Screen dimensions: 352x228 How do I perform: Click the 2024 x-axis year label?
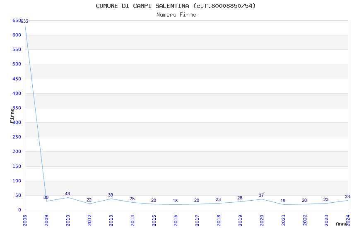[348, 220]
